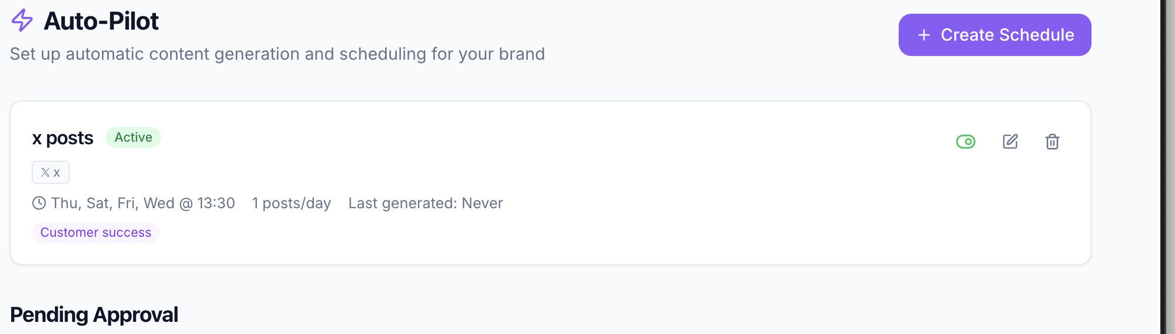Click the 1 posts/day label

click(291, 203)
